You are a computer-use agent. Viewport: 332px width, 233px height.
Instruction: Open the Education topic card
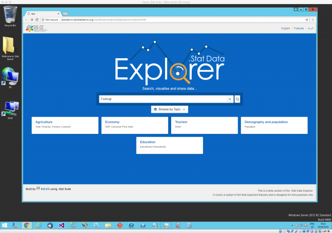click(170, 145)
